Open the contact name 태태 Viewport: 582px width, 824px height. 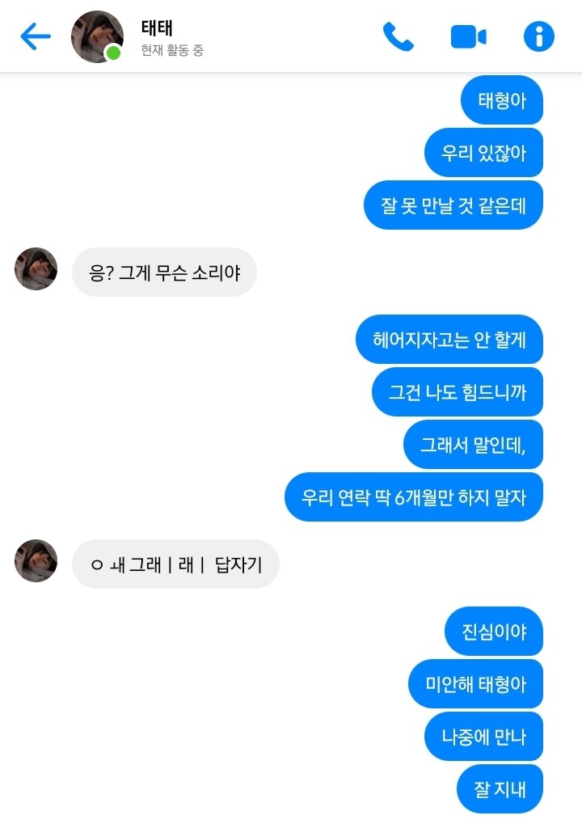[157, 27]
